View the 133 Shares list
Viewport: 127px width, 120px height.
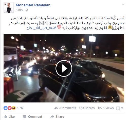coord(87,108)
